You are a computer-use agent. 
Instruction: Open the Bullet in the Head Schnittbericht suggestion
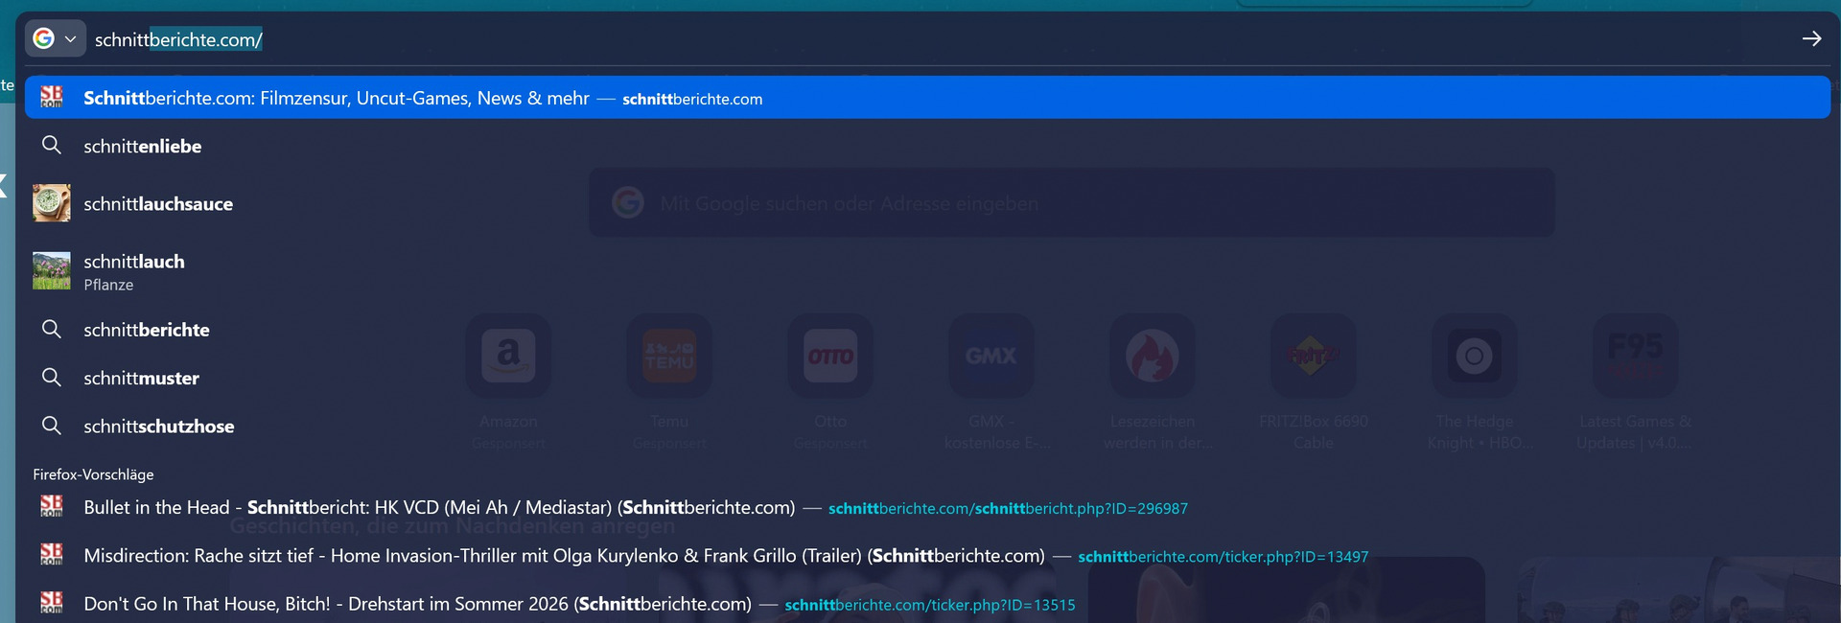click(927, 507)
